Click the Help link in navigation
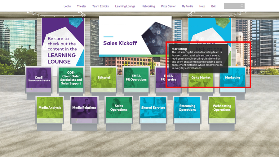Viewport: 279px width, 157px height. 202,6
